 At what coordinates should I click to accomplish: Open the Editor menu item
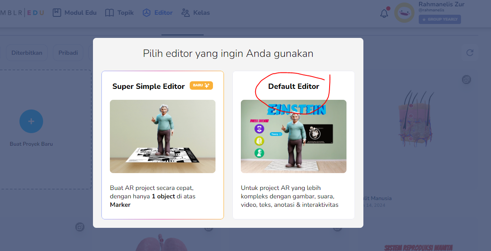click(x=158, y=13)
